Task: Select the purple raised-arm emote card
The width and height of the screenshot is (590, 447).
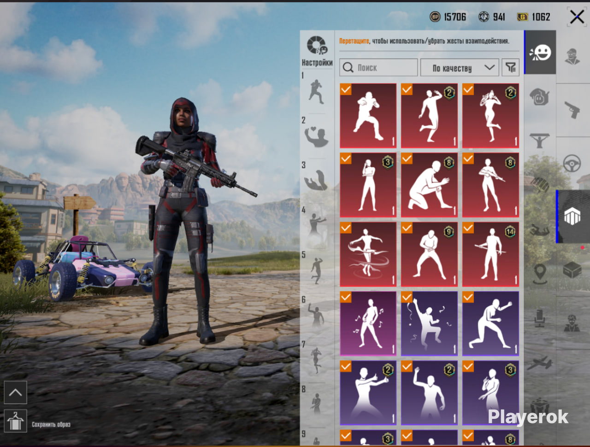Action: click(429, 393)
